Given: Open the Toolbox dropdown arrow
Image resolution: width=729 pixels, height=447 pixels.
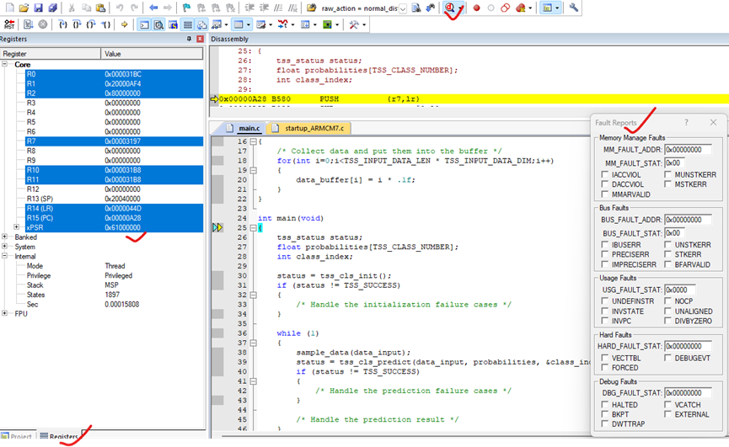Looking at the screenshot, I should coord(364,24).
